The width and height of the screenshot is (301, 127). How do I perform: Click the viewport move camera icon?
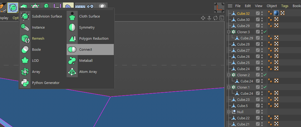pos(203,18)
